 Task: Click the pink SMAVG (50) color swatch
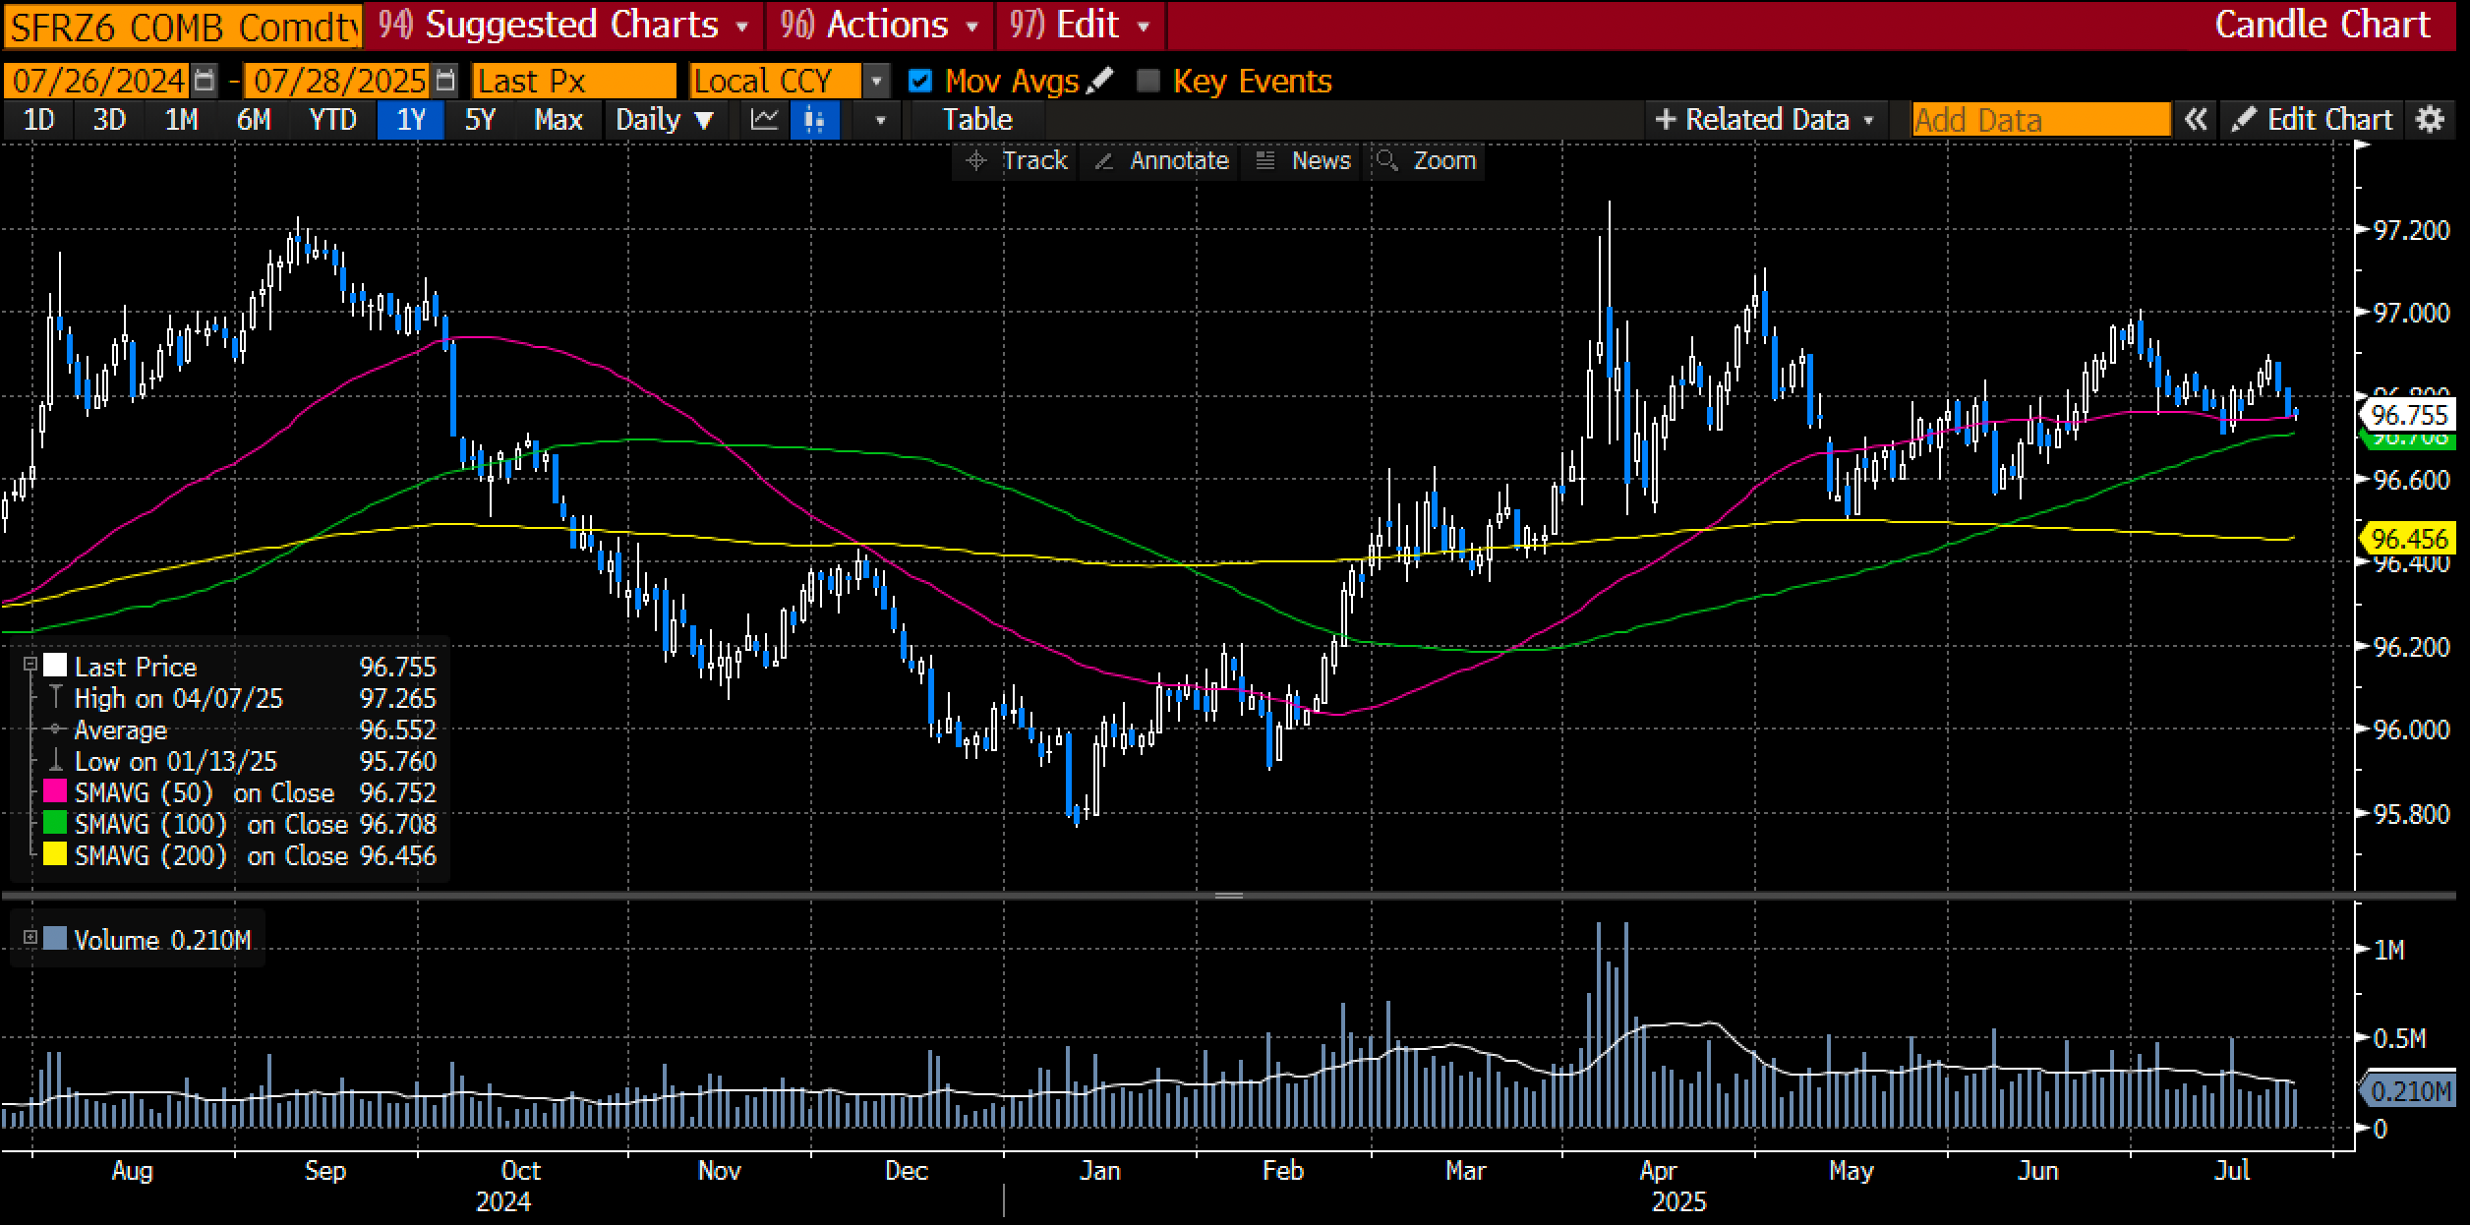click(x=55, y=792)
